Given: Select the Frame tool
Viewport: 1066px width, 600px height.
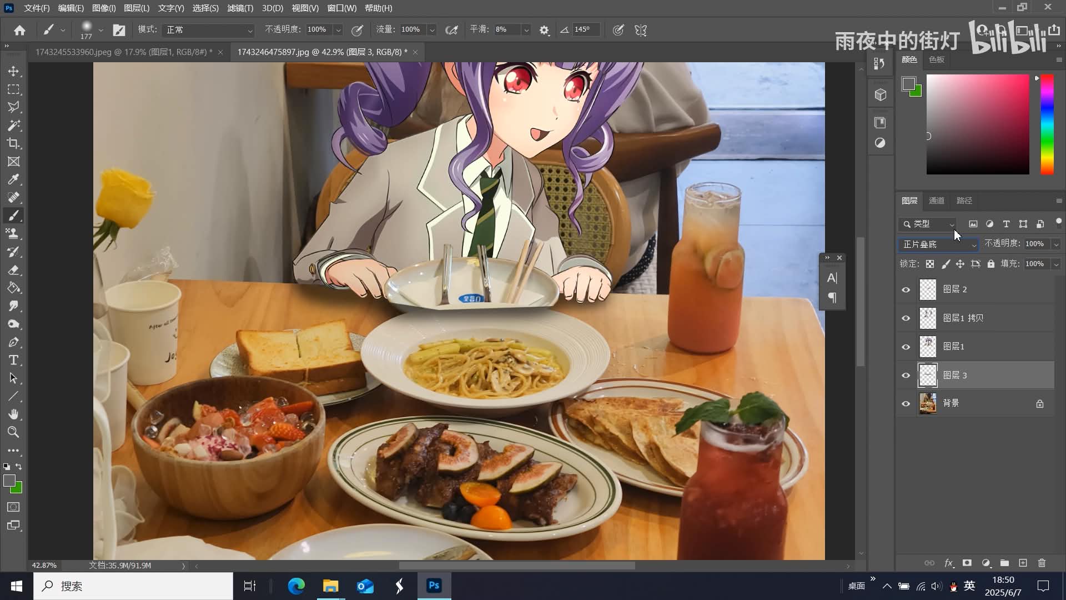Looking at the screenshot, I should pos(13,162).
